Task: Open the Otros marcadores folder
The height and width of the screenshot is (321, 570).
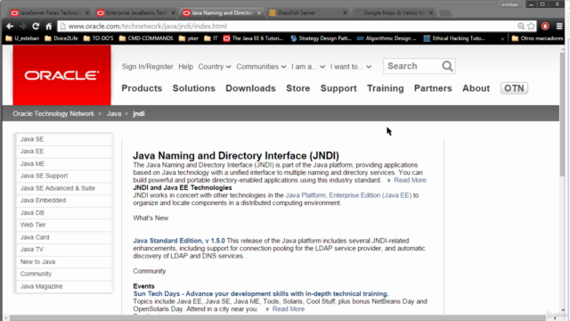Action: point(537,38)
